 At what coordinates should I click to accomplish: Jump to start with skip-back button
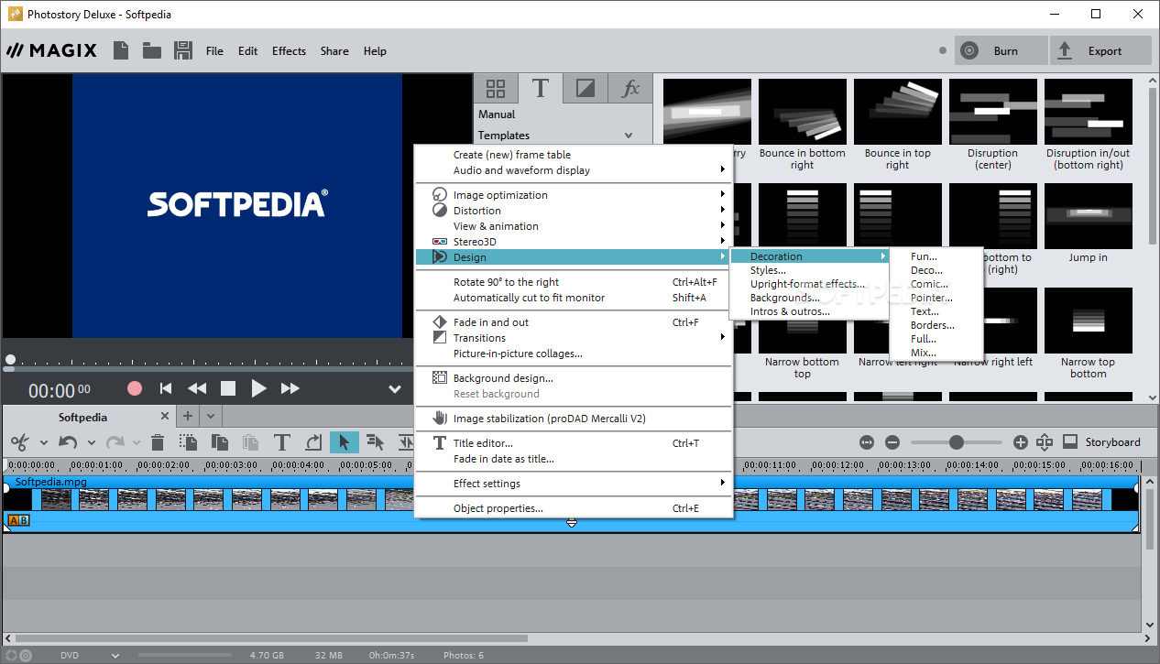[166, 388]
